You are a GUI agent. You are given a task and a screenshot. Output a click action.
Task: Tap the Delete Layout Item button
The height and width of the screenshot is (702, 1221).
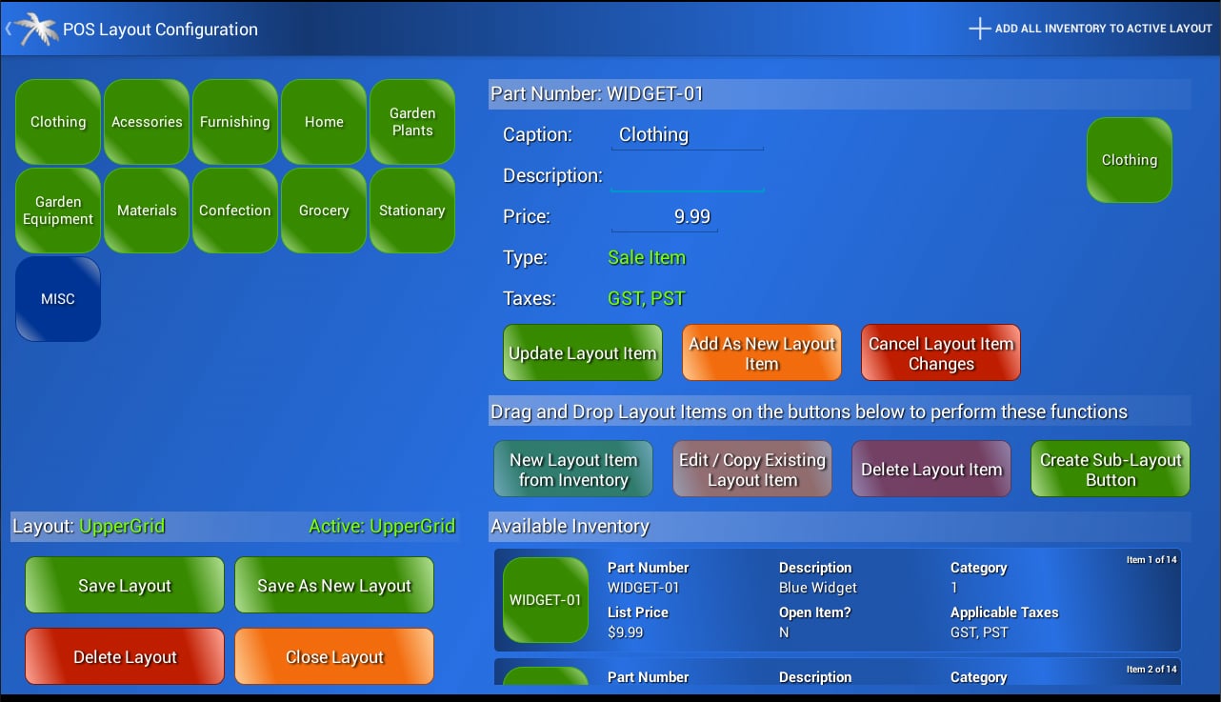[931, 470]
